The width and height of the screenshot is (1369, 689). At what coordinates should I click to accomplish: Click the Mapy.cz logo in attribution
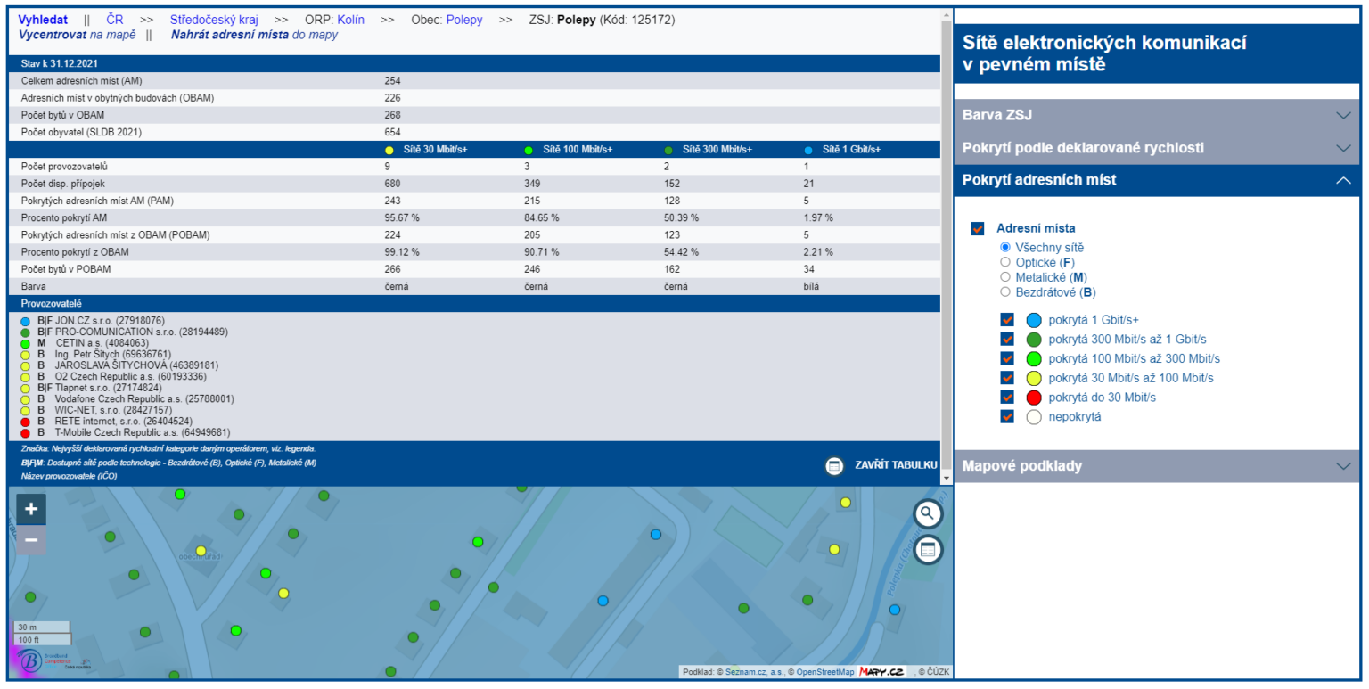coord(881,672)
